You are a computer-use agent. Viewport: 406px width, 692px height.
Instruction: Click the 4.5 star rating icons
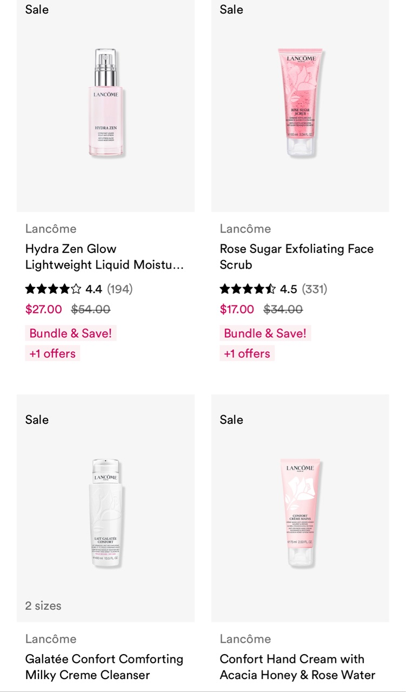tap(248, 289)
